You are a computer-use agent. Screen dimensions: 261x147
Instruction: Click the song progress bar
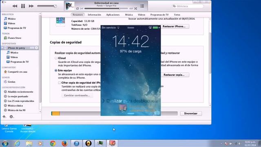click(106, 9)
